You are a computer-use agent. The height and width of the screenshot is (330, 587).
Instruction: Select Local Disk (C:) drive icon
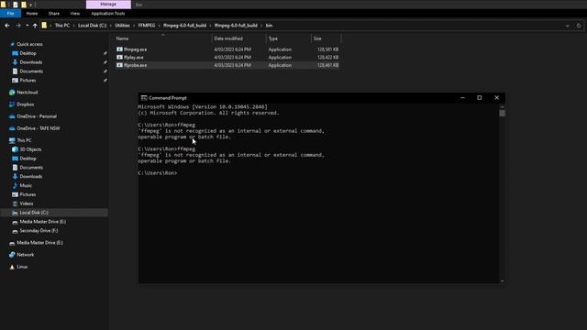pos(15,213)
